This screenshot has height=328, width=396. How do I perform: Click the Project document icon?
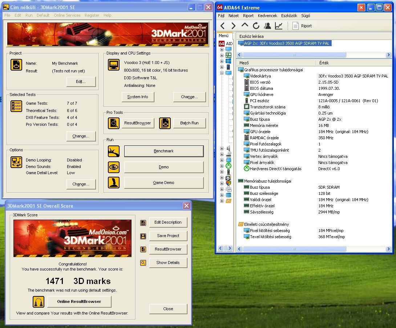[16, 65]
